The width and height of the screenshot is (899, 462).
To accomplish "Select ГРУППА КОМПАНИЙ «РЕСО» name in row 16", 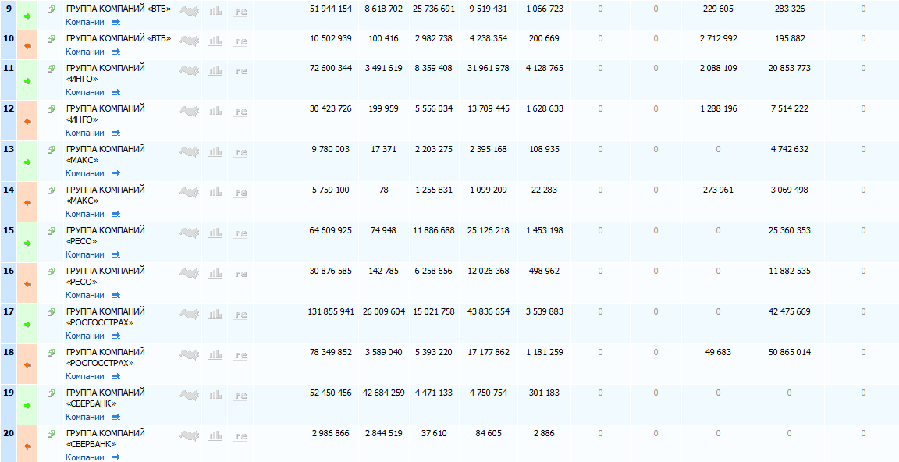I will coord(105,276).
